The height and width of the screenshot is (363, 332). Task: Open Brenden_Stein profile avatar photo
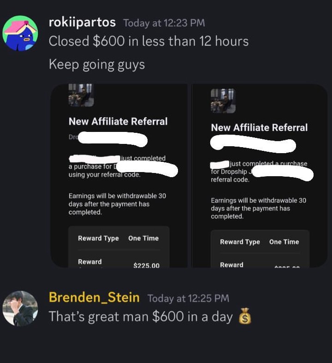[x=20, y=309]
